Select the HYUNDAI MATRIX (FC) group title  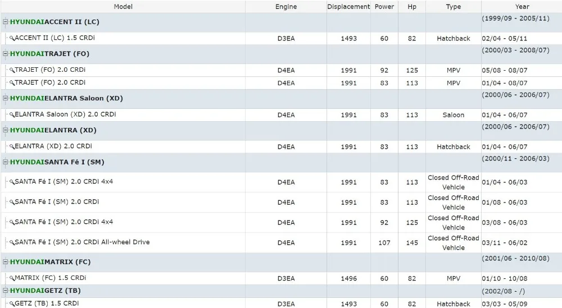[50, 262]
